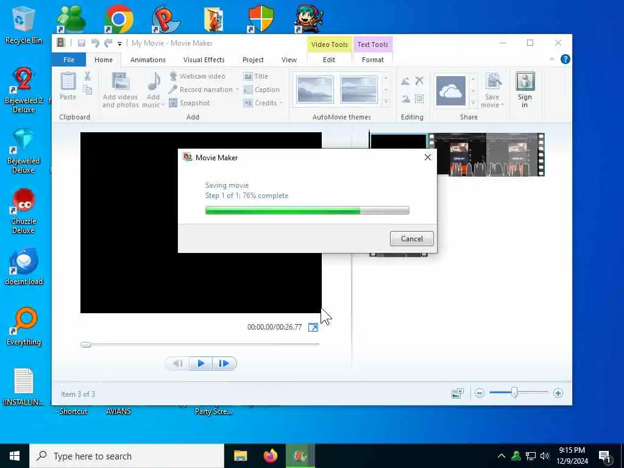Click Record narration microphone button

click(201, 90)
